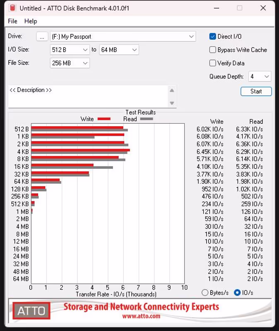Viewport: 279px width, 331px height.
Task: Click the ATTO logo in the banner
Action: tap(31, 310)
